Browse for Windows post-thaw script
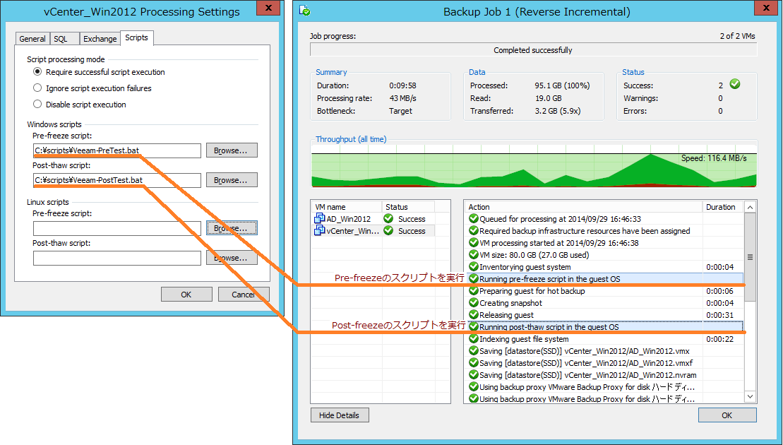 232,180
